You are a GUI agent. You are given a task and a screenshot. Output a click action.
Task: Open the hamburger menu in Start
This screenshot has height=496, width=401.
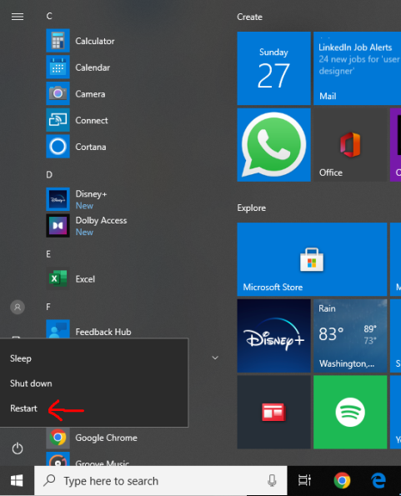(18, 17)
